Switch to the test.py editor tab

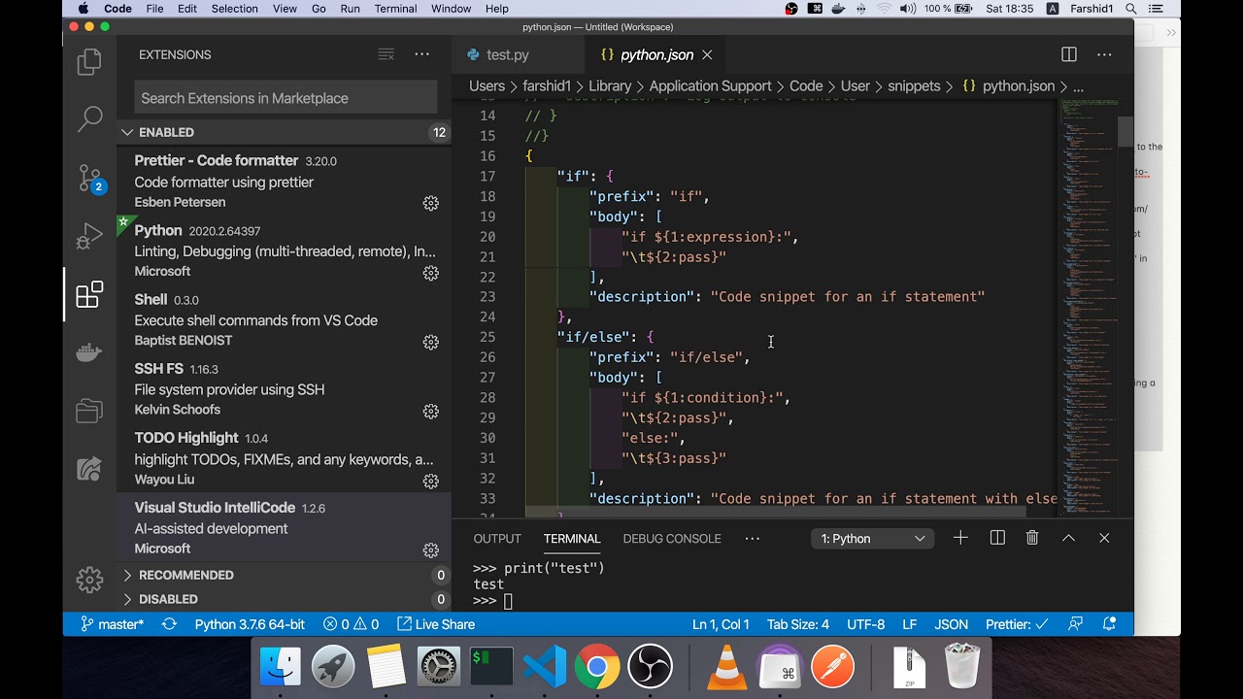click(507, 55)
